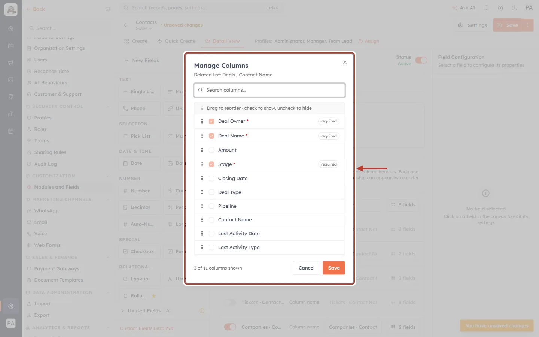Switch to the Create tab
The height and width of the screenshot is (337, 539).
136,41
